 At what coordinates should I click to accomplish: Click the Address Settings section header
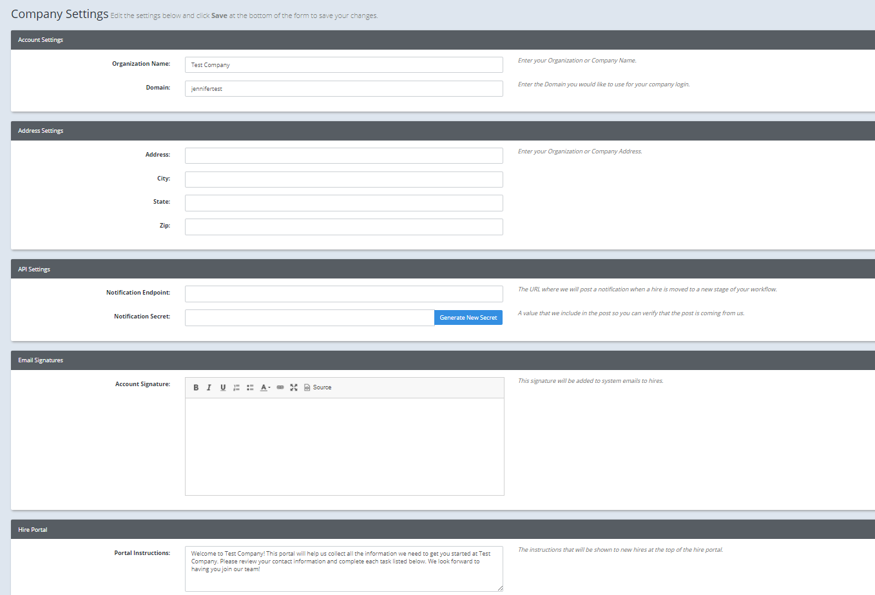(443, 131)
